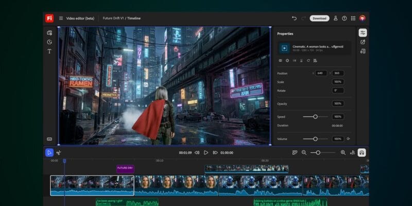Screen dimensions: 412x206
Task: Open the history clock panel icon
Action: click(49, 42)
